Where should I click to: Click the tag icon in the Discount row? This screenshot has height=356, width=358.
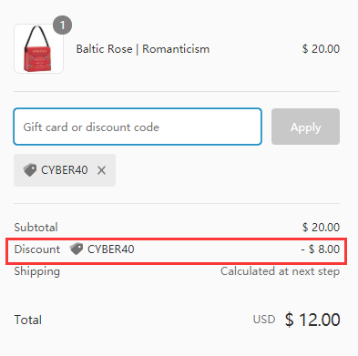[77, 249]
